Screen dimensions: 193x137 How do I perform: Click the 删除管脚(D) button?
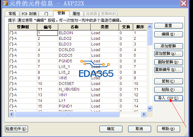click(168, 62)
